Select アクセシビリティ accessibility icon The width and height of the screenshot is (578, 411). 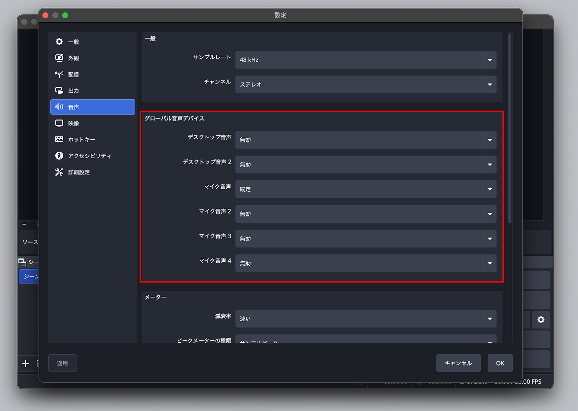59,156
